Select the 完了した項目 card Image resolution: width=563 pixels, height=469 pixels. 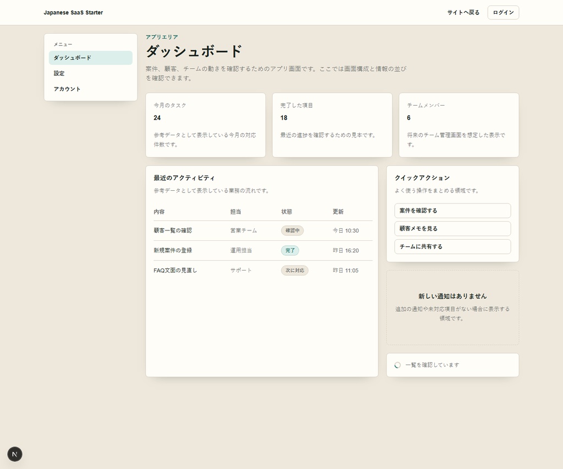click(332, 125)
